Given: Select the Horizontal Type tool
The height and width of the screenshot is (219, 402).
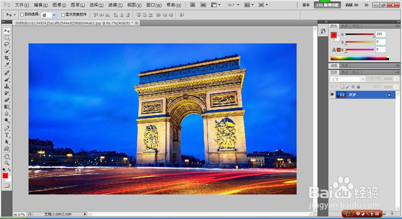Looking at the screenshot, I should click(x=7, y=135).
